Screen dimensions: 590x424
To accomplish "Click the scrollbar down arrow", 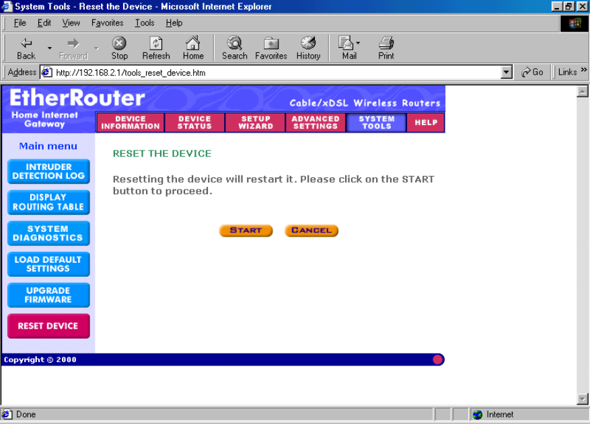I will coord(582,399).
